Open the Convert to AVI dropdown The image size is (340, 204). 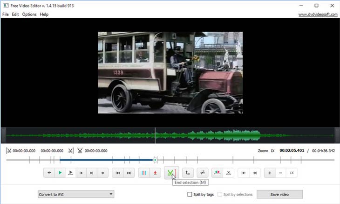coord(76,194)
